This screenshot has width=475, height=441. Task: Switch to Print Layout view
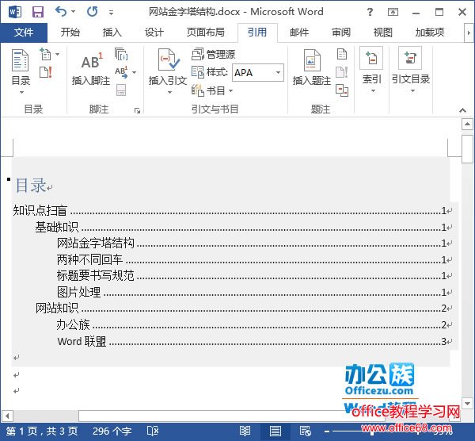pyautogui.click(x=275, y=431)
